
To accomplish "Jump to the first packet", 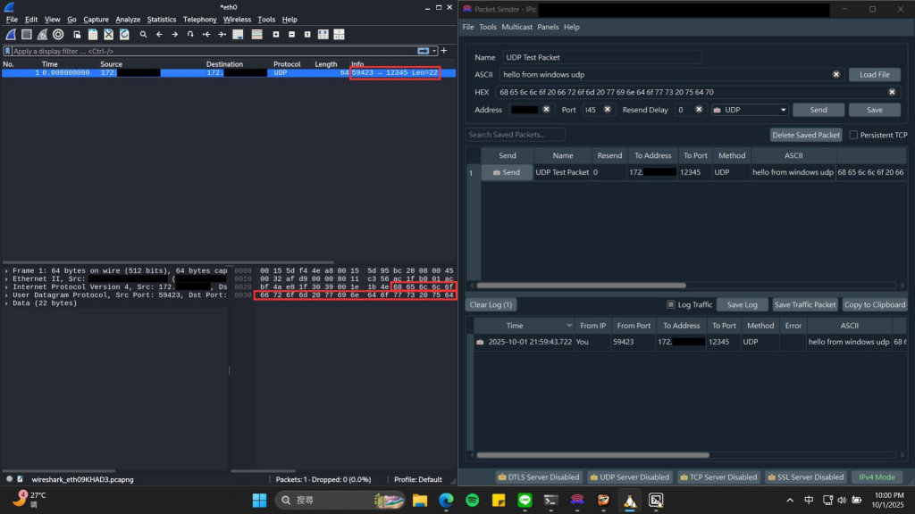I will click(x=206, y=35).
